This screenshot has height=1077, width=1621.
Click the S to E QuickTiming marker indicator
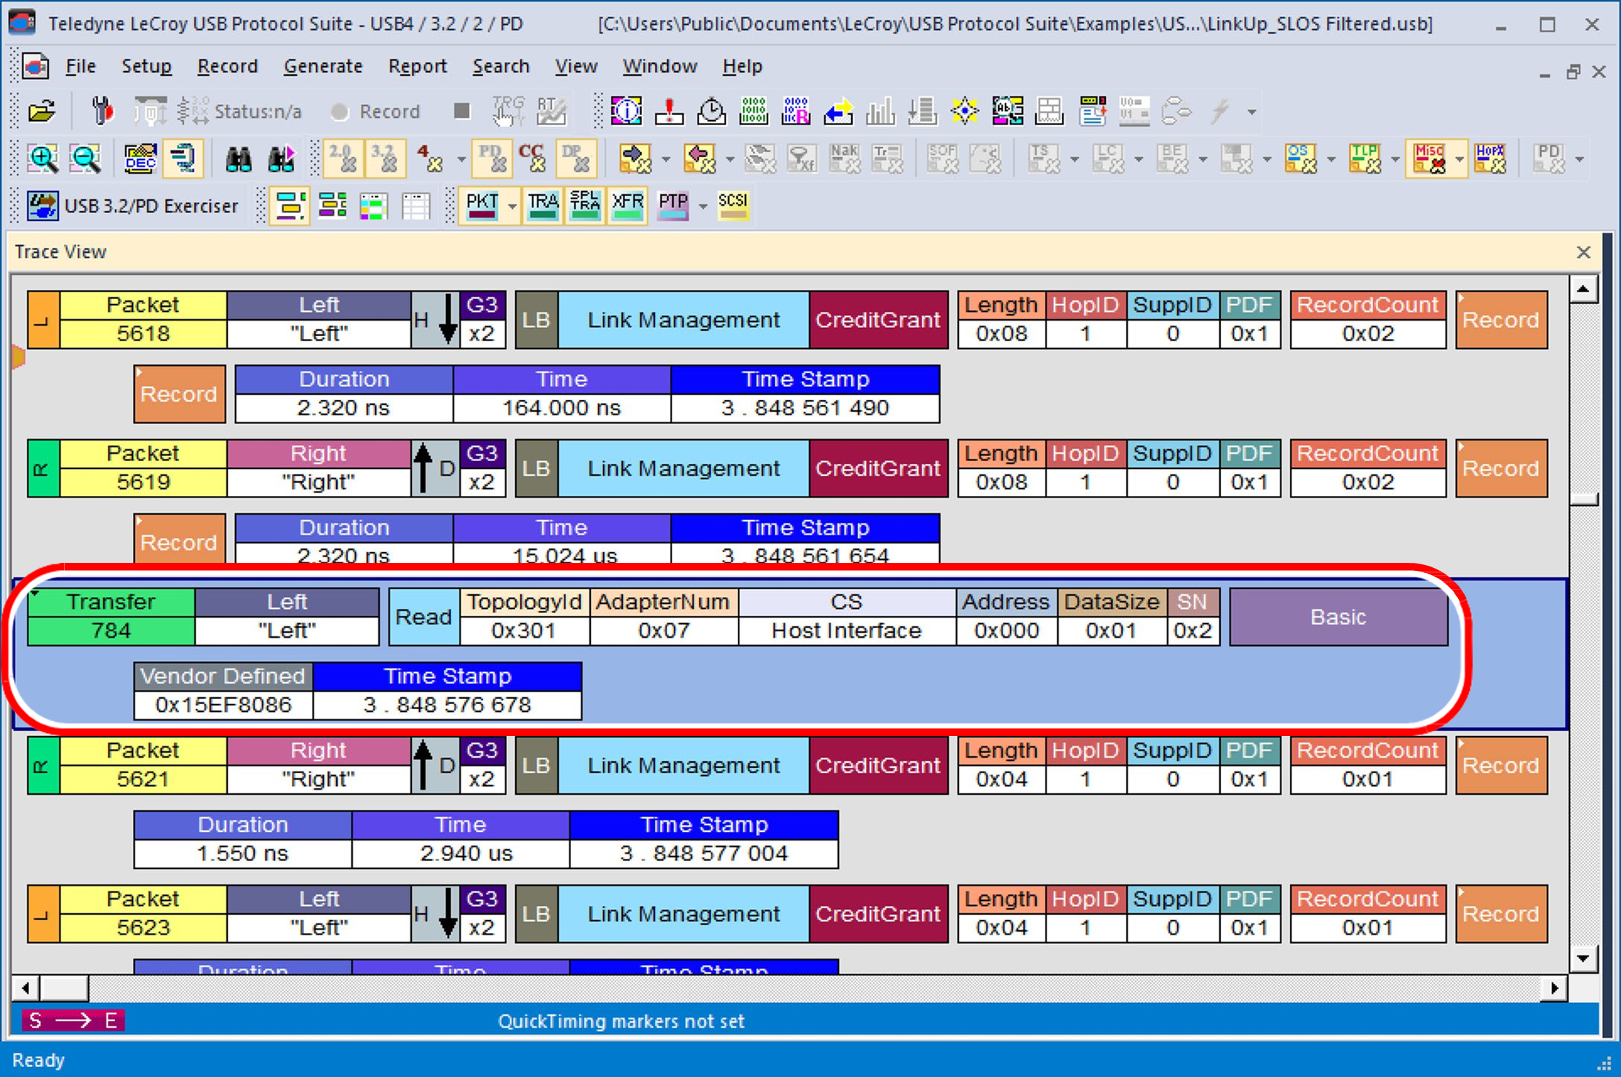point(73,1020)
